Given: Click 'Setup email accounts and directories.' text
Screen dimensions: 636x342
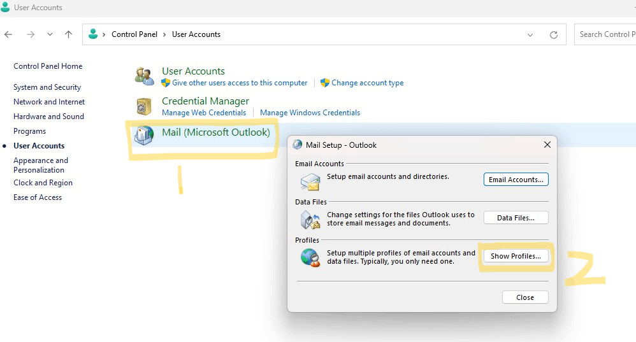Looking at the screenshot, I should pyautogui.click(x=388, y=176).
